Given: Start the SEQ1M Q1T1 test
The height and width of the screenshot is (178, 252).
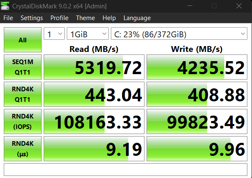Looking at the screenshot, I should 23,67.
